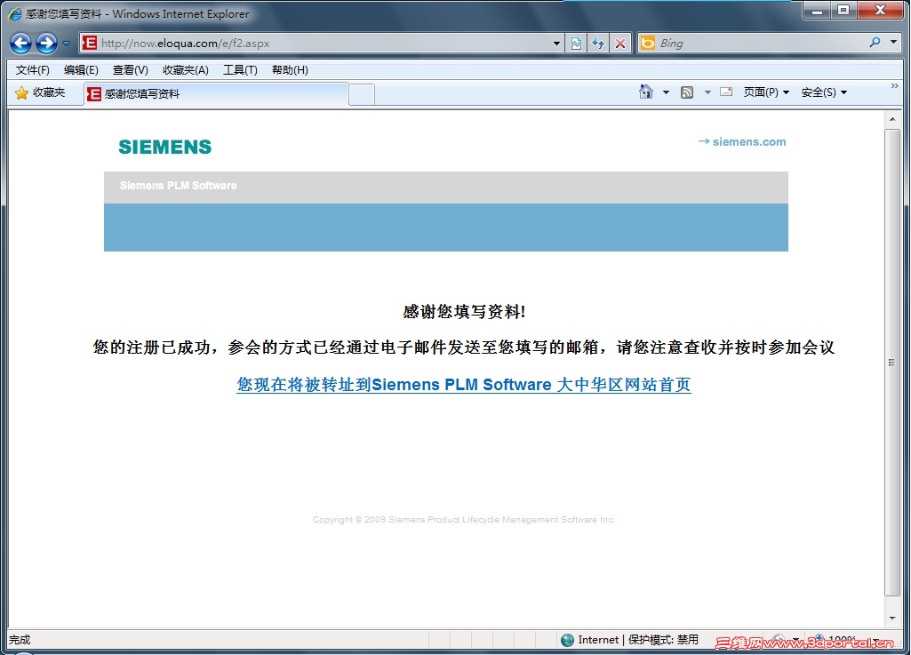Click the Read Mail icon

pos(725,92)
